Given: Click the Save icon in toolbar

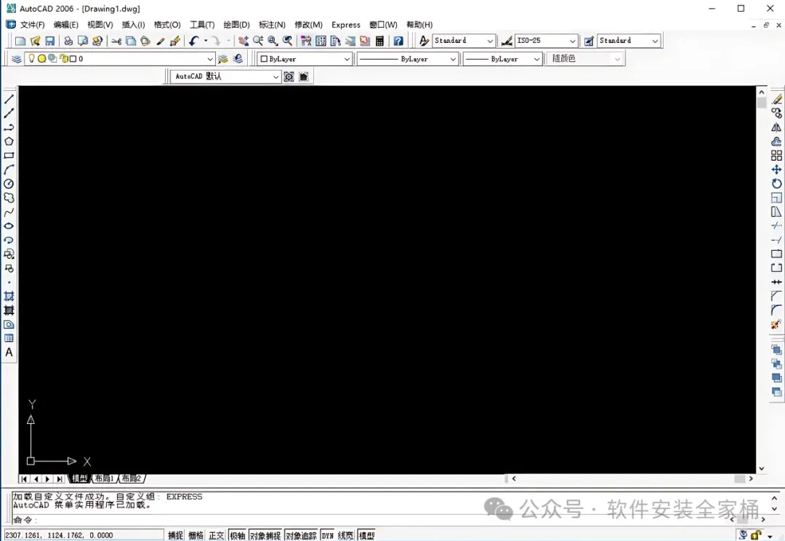Looking at the screenshot, I should 49,41.
